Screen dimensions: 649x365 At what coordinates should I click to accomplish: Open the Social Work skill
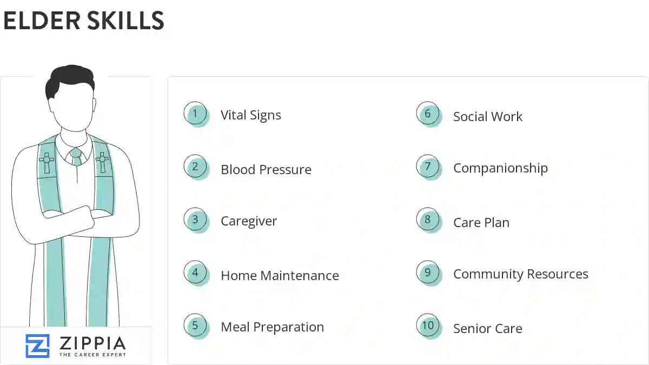pyautogui.click(x=488, y=117)
